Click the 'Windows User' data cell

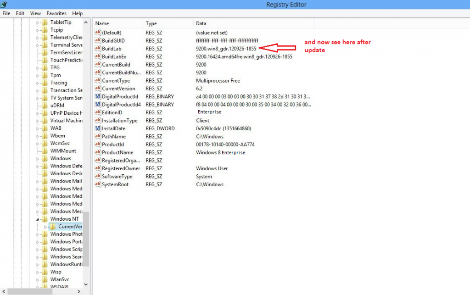tap(212, 168)
